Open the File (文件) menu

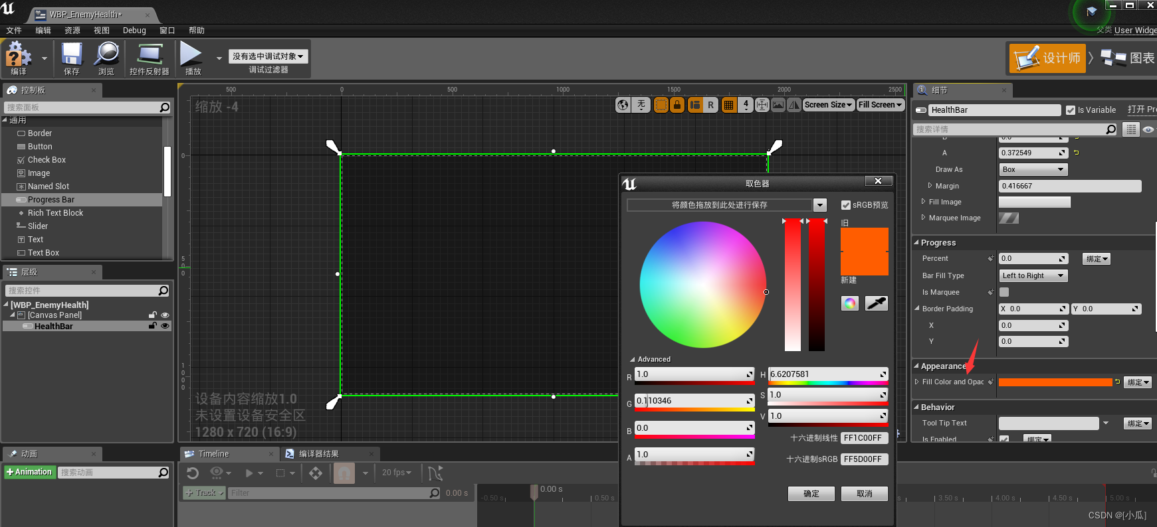coord(14,31)
